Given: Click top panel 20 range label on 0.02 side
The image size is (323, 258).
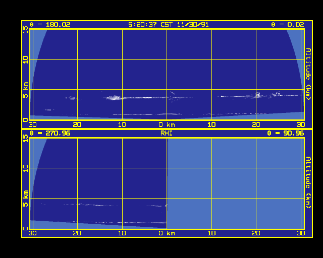Looking at the screenshot, I should [256, 124].
